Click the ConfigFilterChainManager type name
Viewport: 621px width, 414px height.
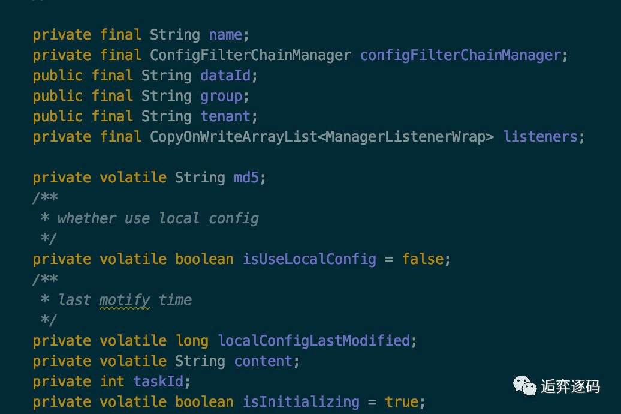pos(251,56)
